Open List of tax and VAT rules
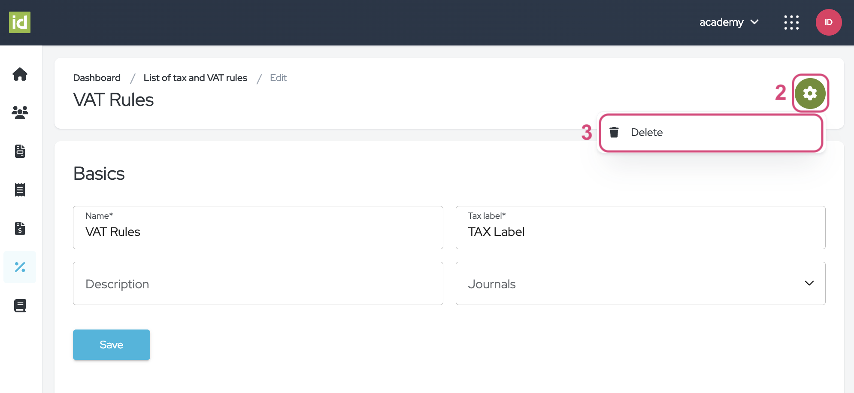The image size is (854, 393). pos(195,78)
